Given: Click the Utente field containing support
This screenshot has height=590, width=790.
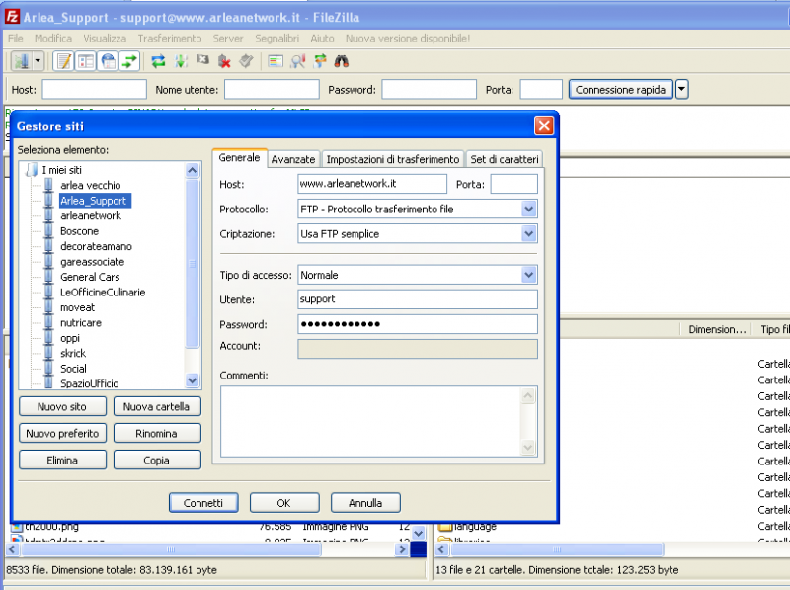Looking at the screenshot, I should click(418, 299).
